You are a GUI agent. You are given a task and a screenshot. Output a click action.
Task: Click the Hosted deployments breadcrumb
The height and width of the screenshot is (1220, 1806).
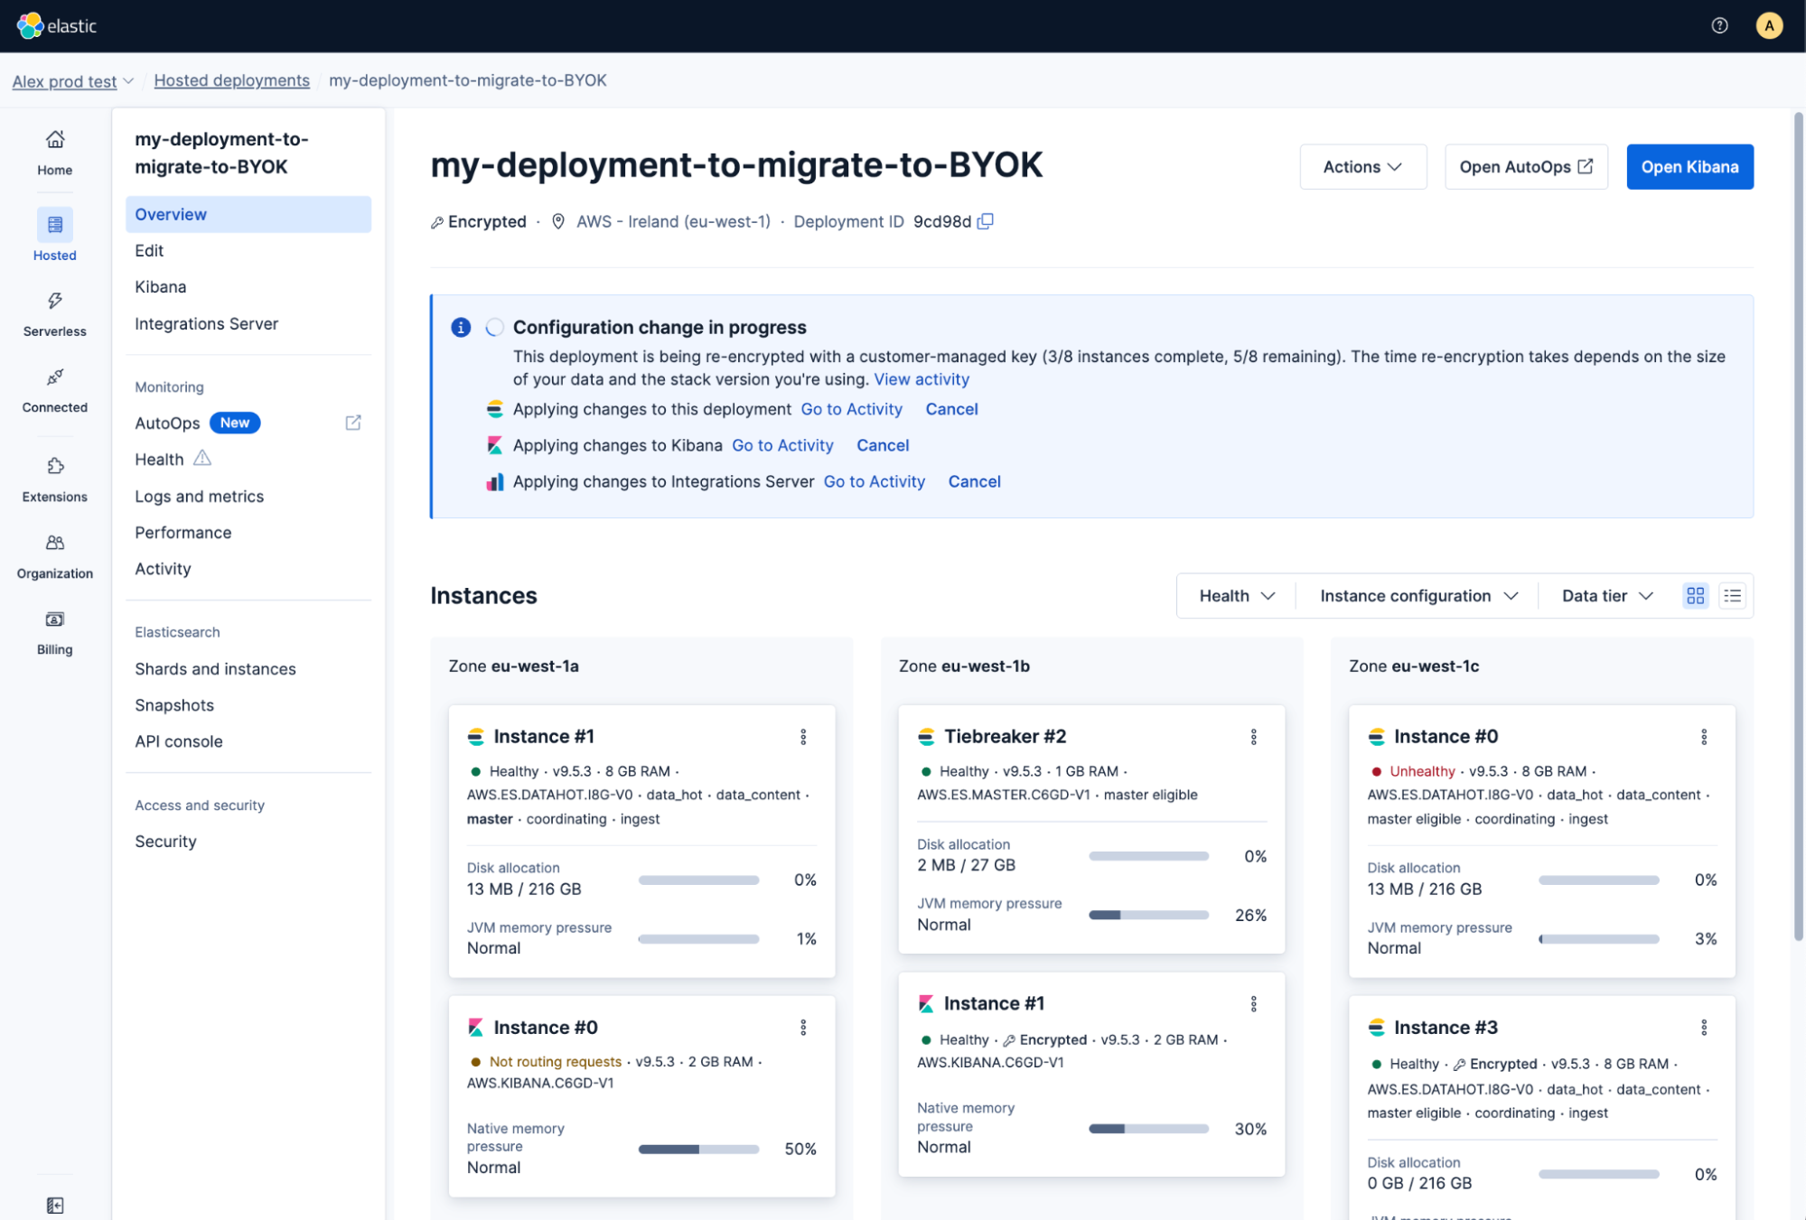pos(231,80)
